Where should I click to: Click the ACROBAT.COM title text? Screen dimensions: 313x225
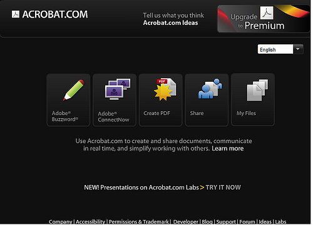[x=55, y=14]
